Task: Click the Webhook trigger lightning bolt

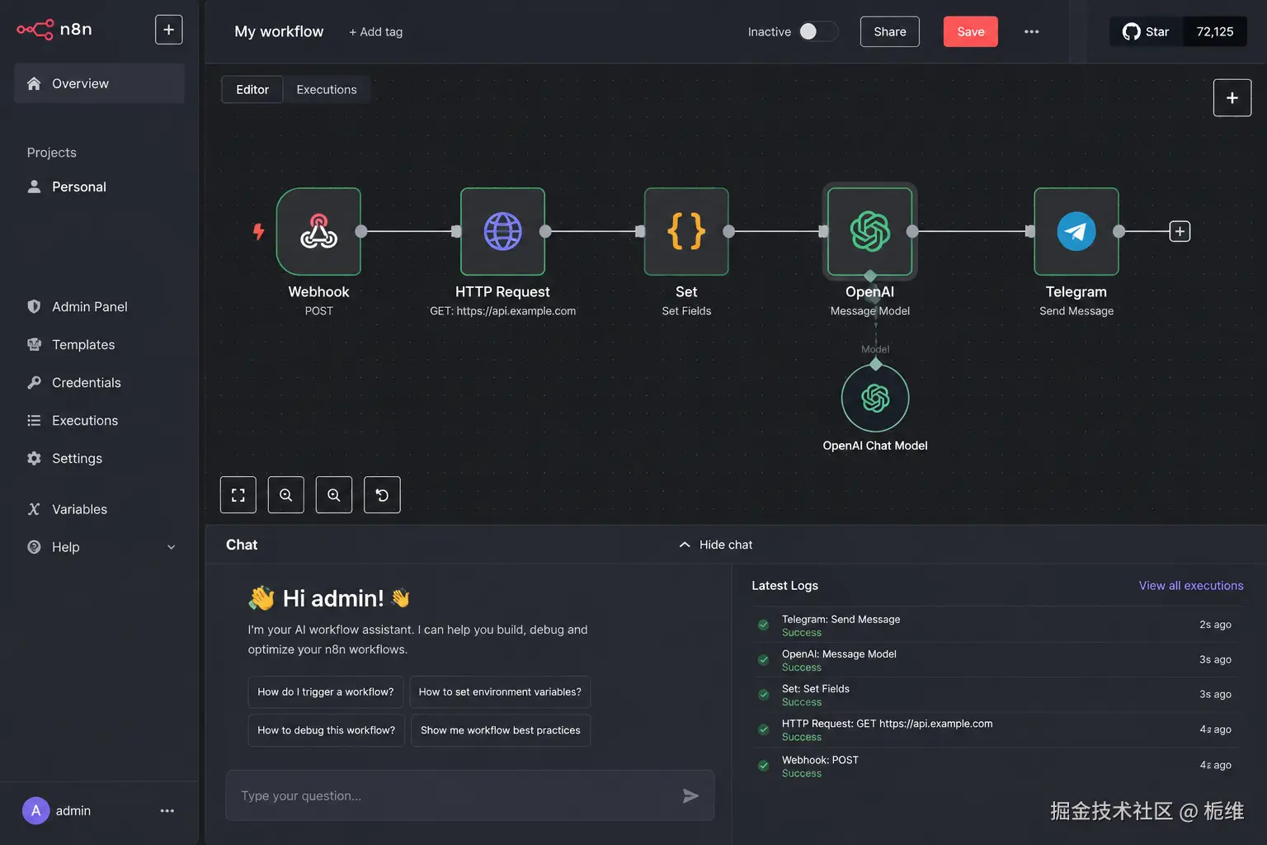Action: pos(258,232)
